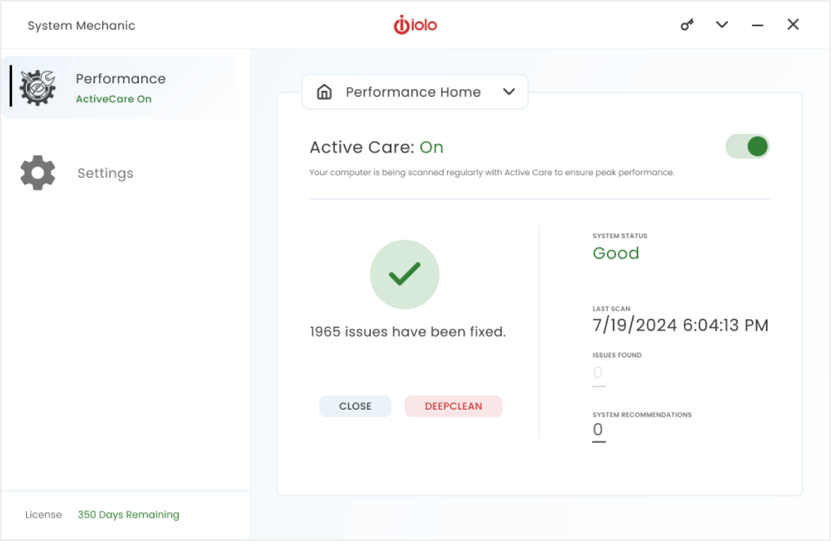This screenshot has width=831, height=541.
Task: Click the home icon beside Performance Home
Action: pyautogui.click(x=324, y=93)
